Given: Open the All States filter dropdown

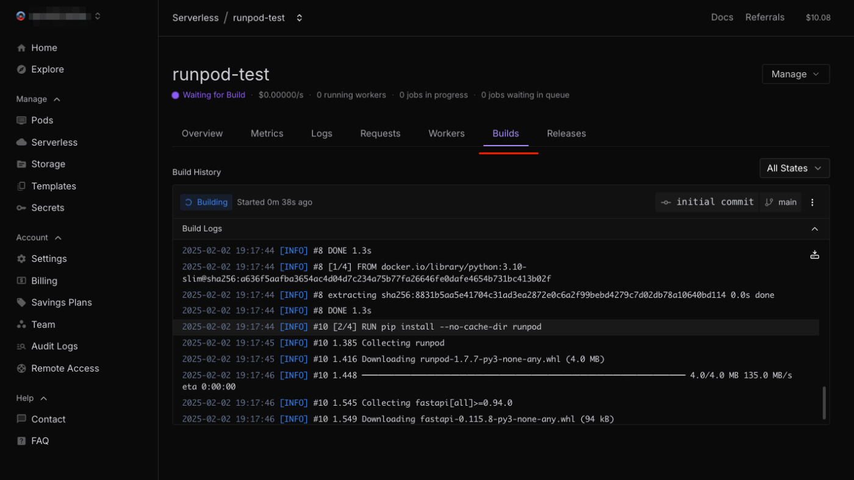Looking at the screenshot, I should coord(794,168).
